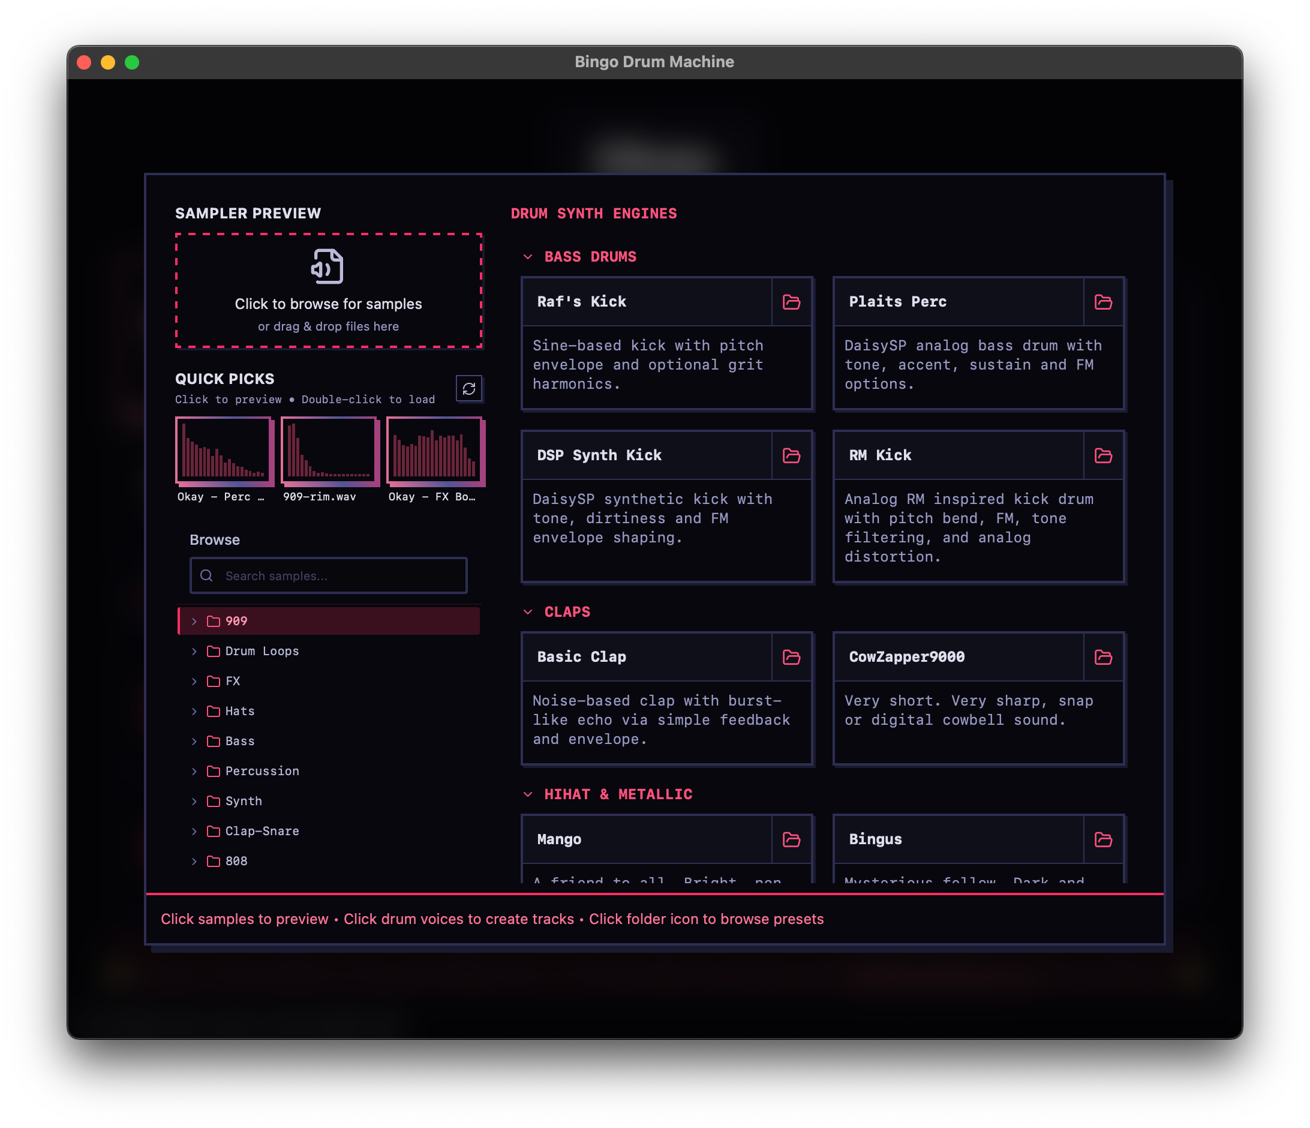Screen dimensions: 1310x1128
Task: Collapse the Claps section
Action: pyautogui.click(x=528, y=612)
